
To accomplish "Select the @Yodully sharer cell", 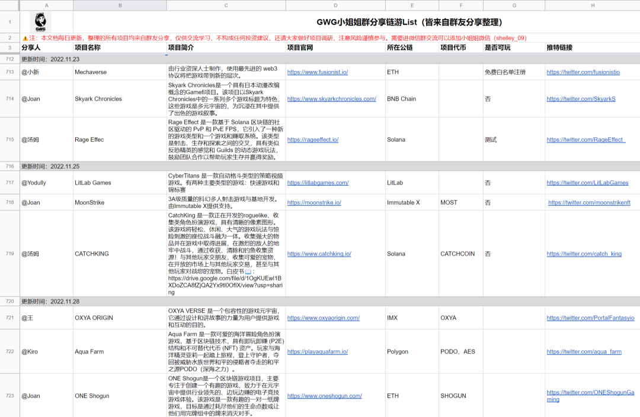I will (47, 183).
